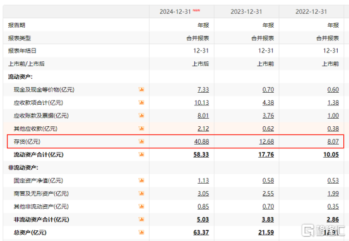Click 2024 其他非流动资产 value 0.85
The height and width of the screenshot is (241, 349).
203,206
